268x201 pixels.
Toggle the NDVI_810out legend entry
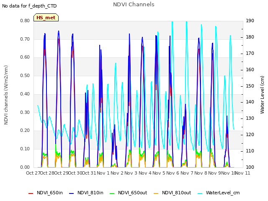click(x=172, y=193)
